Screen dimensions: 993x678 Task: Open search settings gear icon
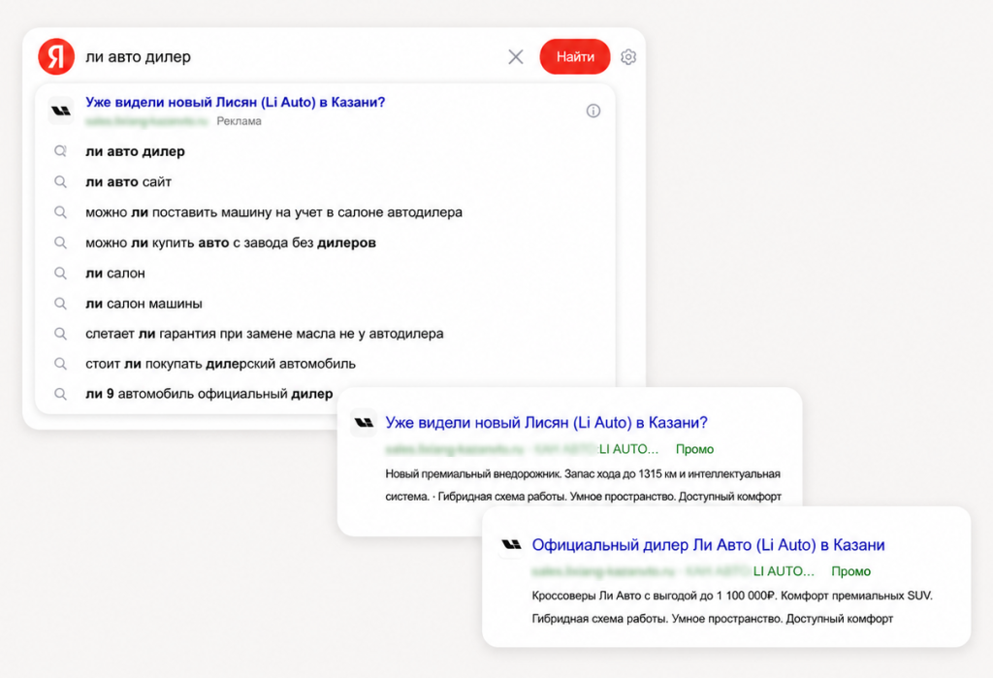click(627, 57)
